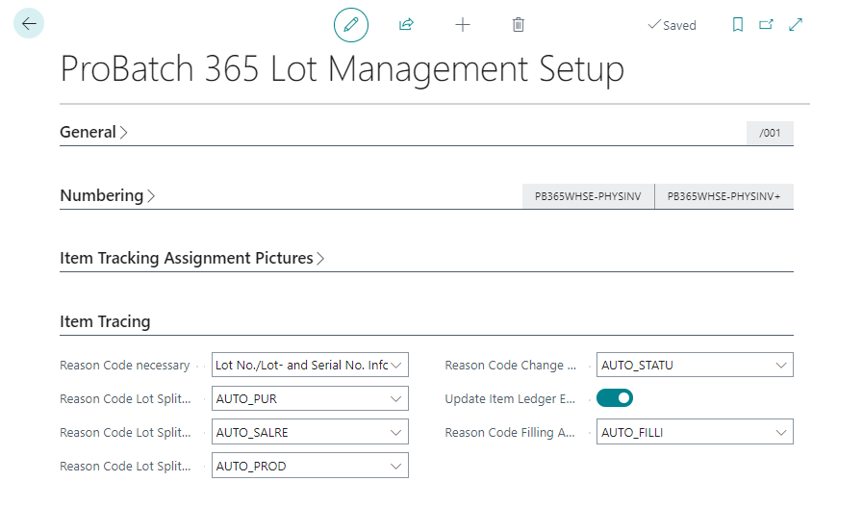Open page in new window icon

766,25
